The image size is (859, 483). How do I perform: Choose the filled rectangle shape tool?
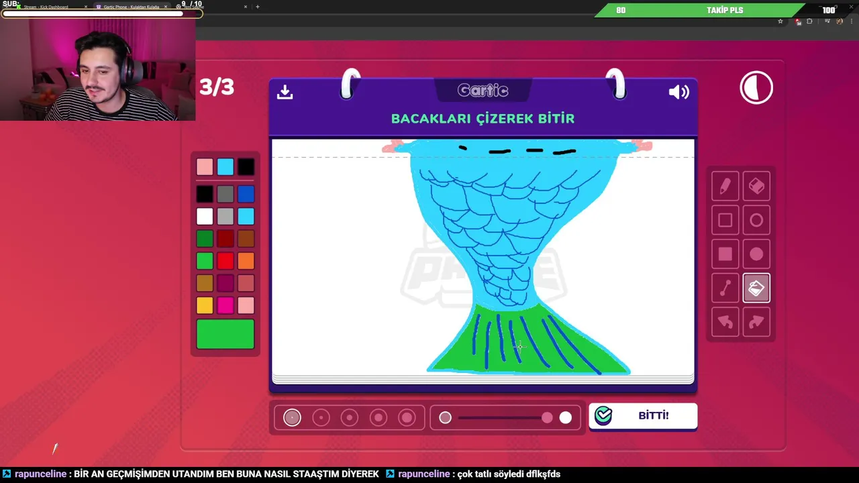point(725,254)
